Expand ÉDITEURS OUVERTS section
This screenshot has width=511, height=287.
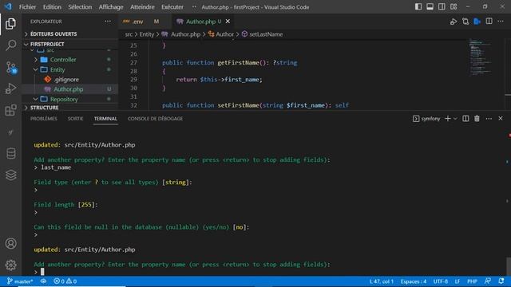[69, 33]
